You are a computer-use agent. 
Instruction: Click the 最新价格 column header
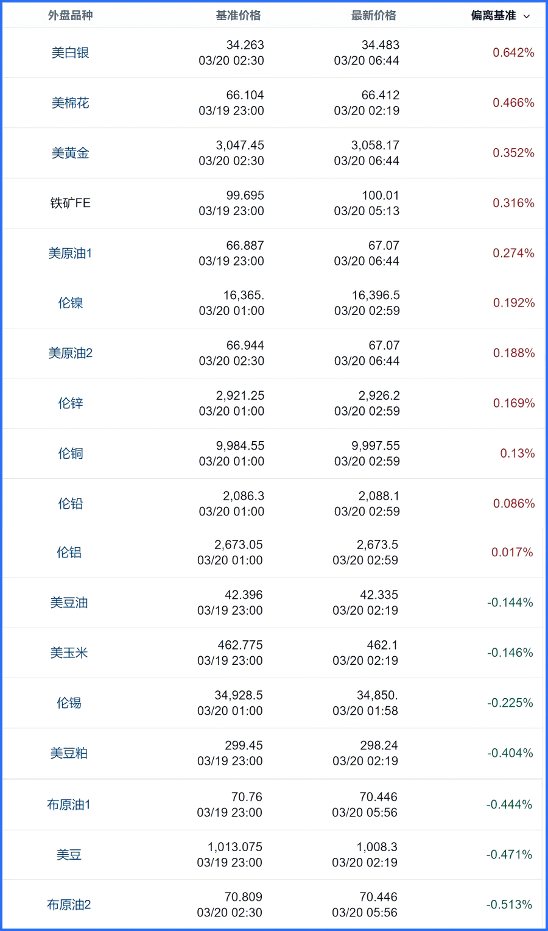click(373, 15)
